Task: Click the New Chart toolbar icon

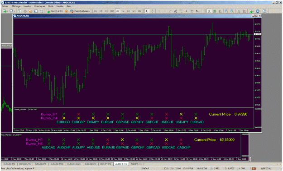Action: tap(5, 11)
